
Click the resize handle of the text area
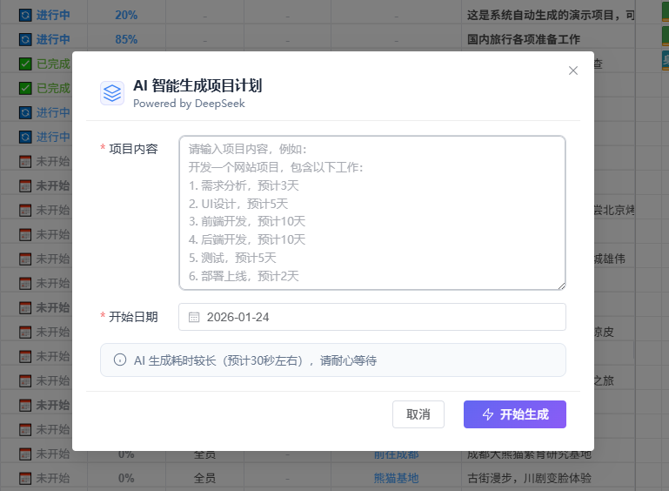[x=561, y=286]
